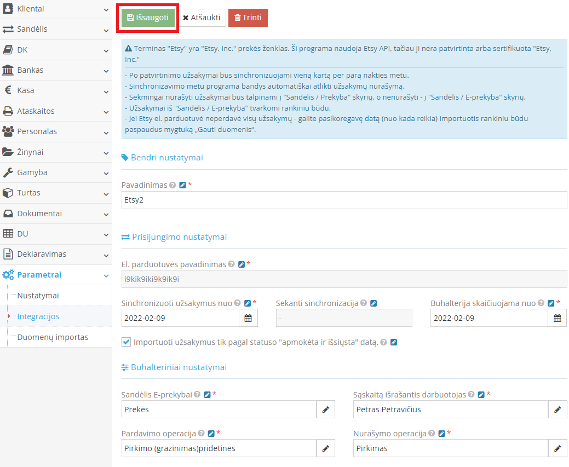Click the green Išsaugoti save button

tap(147, 17)
